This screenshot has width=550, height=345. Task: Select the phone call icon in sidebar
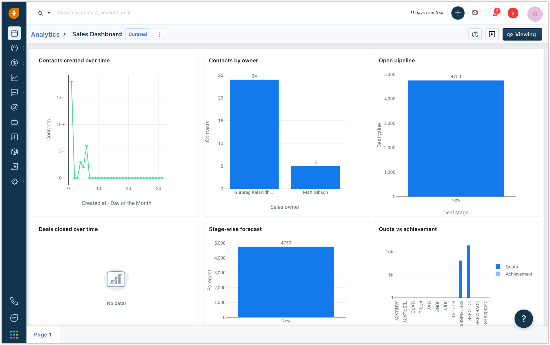pyautogui.click(x=14, y=301)
